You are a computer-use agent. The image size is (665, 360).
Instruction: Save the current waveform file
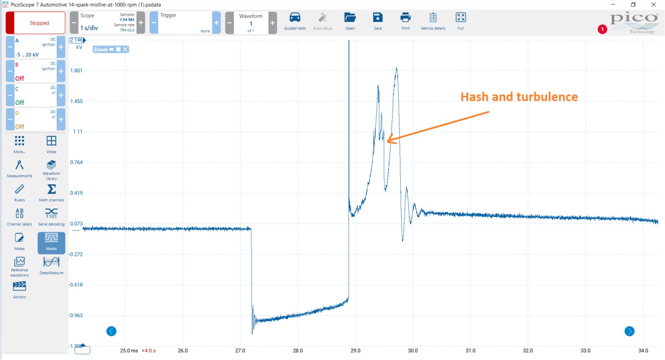coord(377,21)
